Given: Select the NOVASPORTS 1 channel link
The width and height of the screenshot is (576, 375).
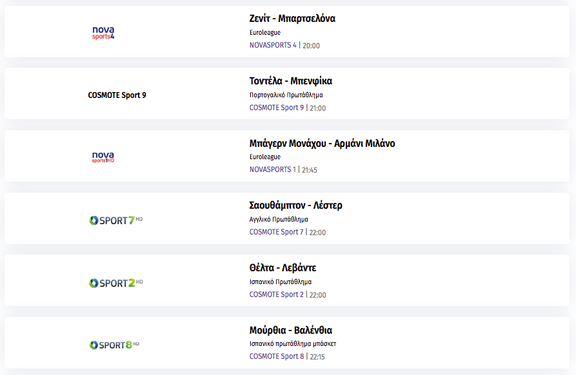Looking at the screenshot, I should [x=273, y=169].
